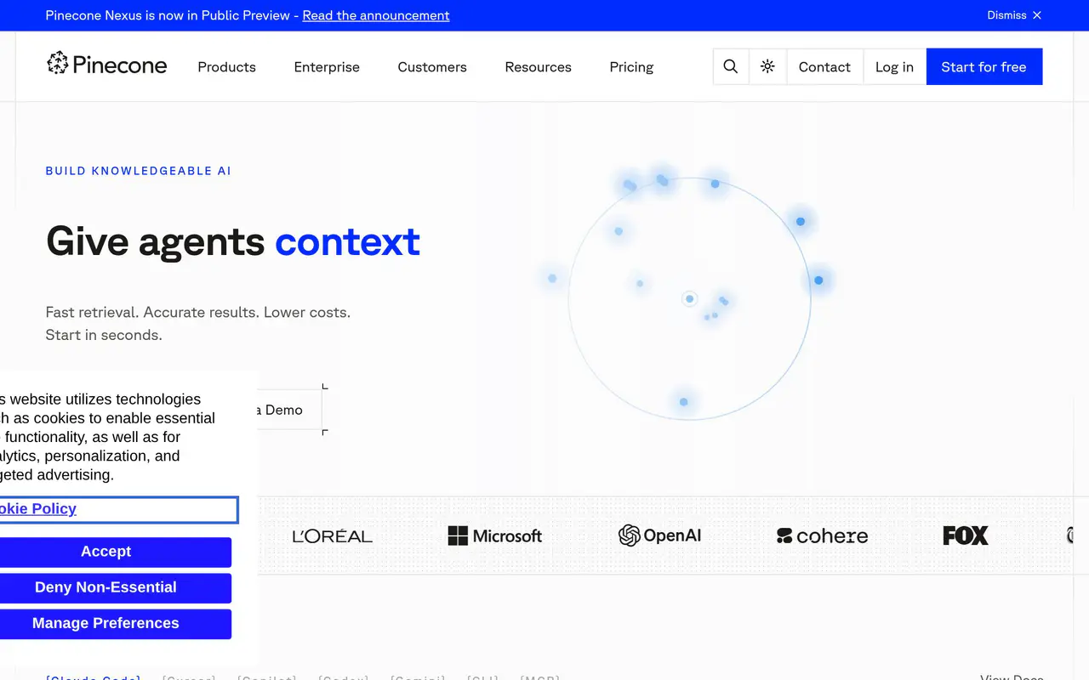
Task: Click the Give agents context headline
Action: (233, 241)
